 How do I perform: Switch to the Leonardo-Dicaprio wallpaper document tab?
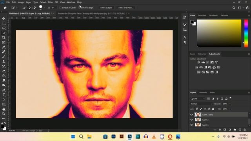[x=93, y=13]
